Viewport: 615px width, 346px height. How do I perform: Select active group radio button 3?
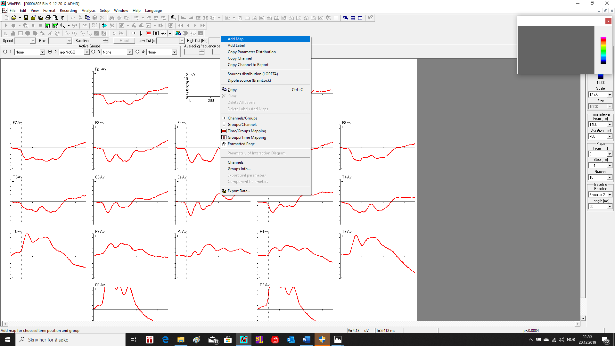click(94, 52)
